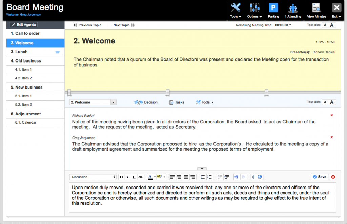Justify the text
This screenshot has height=224, width=347.
[x=186, y=177]
